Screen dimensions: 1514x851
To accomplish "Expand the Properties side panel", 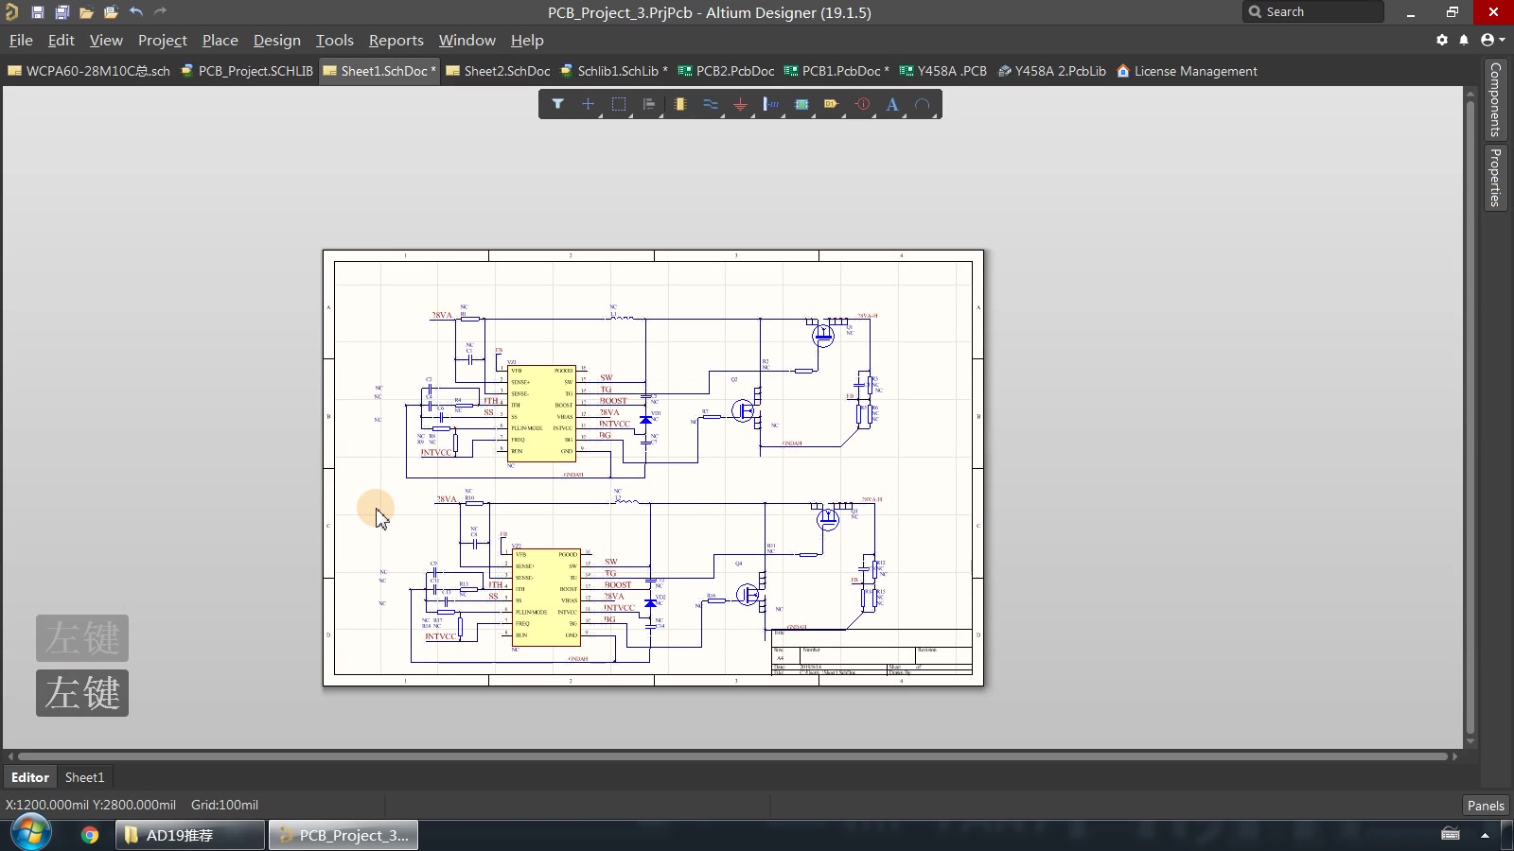I will pos(1495,177).
